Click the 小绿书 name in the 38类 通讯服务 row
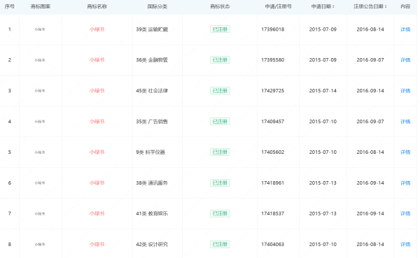This screenshot has width=420, height=258. coord(97,182)
